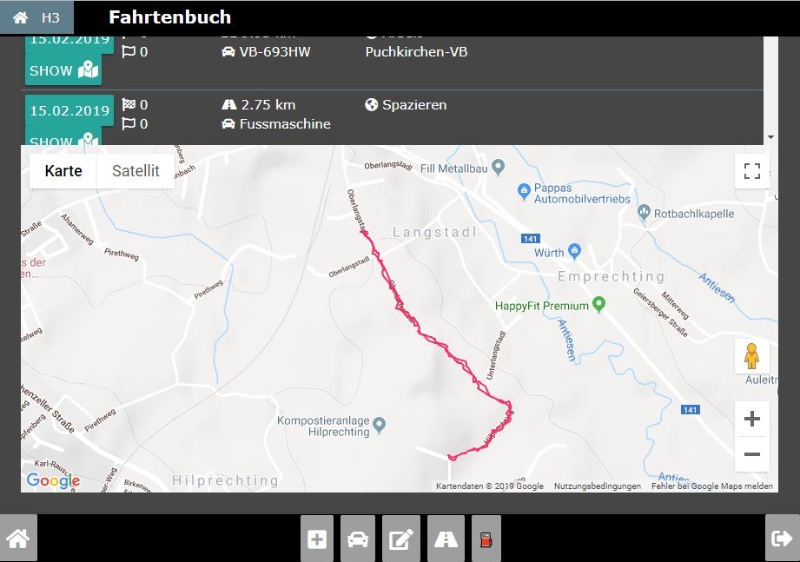Screen dimensions: 800x562
Task: Zoom in the map with plus button
Action: tap(752, 419)
